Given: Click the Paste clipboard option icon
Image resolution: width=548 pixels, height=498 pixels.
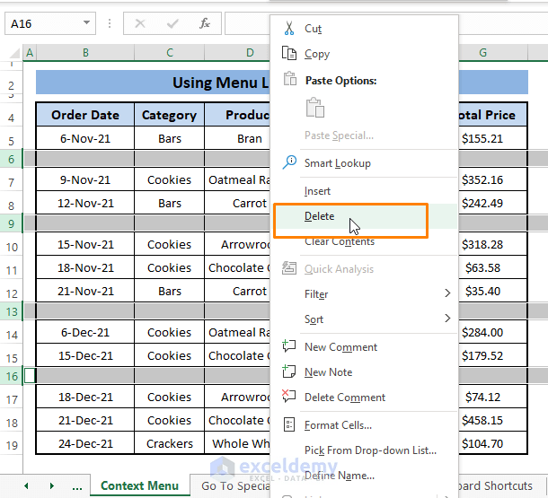Looking at the screenshot, I should coord(315,108).
